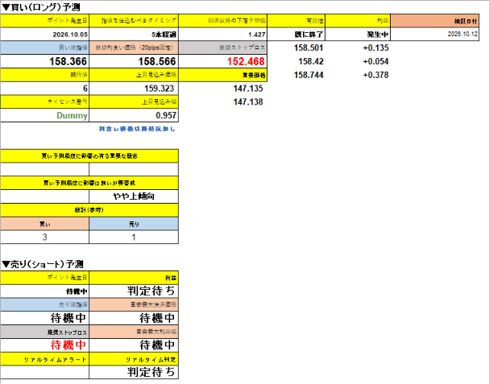Viewport: 489px width, 384px height.
Task: Select the 目安最大利益幅 header cell
Action: (134, 332)
